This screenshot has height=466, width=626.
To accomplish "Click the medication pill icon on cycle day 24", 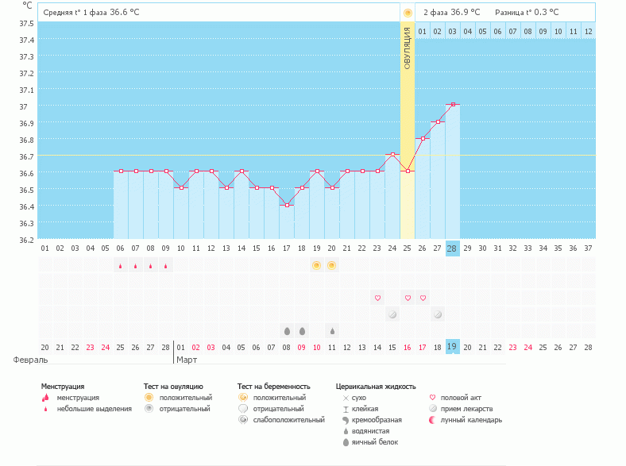I will [x=392, y=314].
